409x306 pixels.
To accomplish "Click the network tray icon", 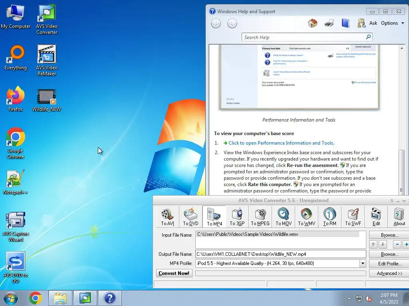I will (359, 299).
